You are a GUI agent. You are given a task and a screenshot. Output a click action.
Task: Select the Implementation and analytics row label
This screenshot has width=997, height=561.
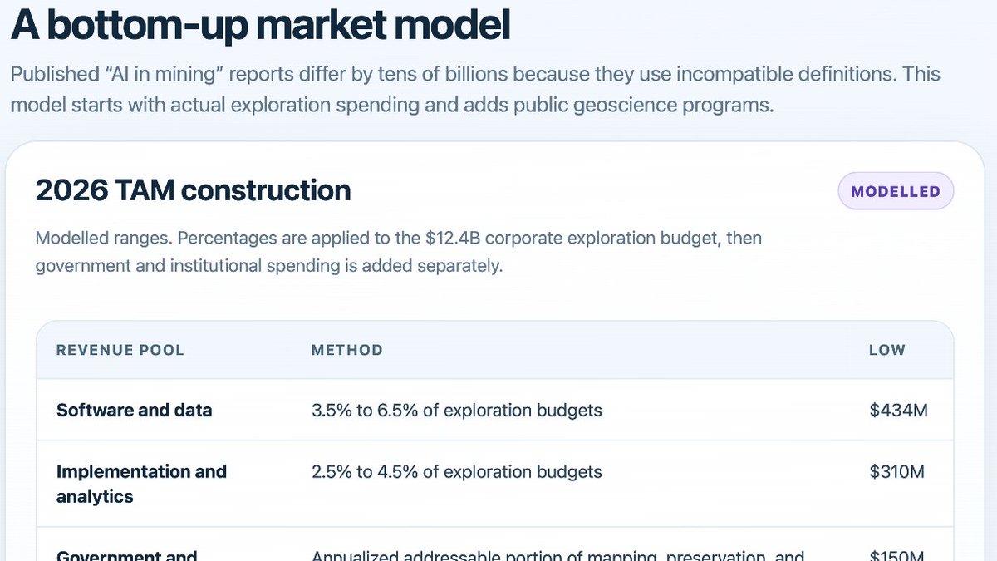[x=141, y=484]
